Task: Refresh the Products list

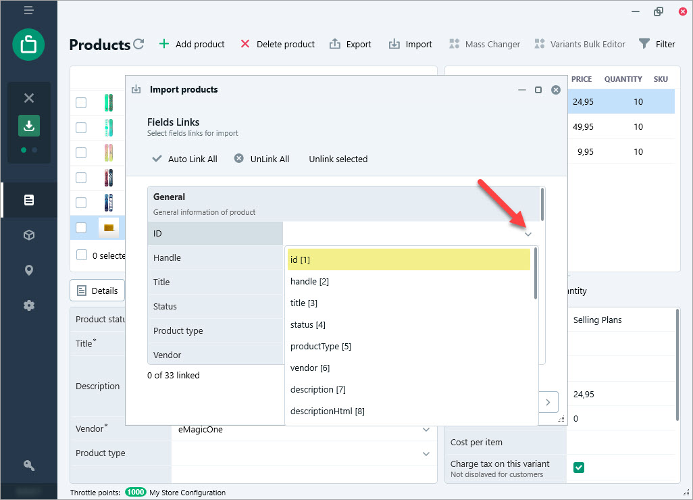Action: click(x=138, y=44)
